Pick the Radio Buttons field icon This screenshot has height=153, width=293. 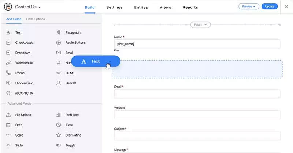click(59, 43)
